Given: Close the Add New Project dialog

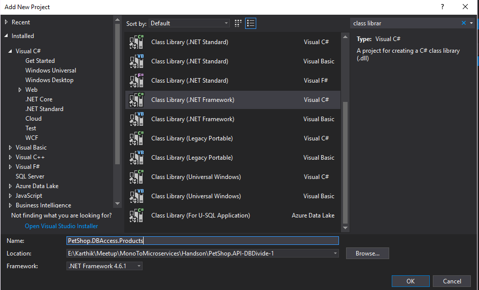Looking at the screenshot, I should pyautogui.click(x=465, y=7).
